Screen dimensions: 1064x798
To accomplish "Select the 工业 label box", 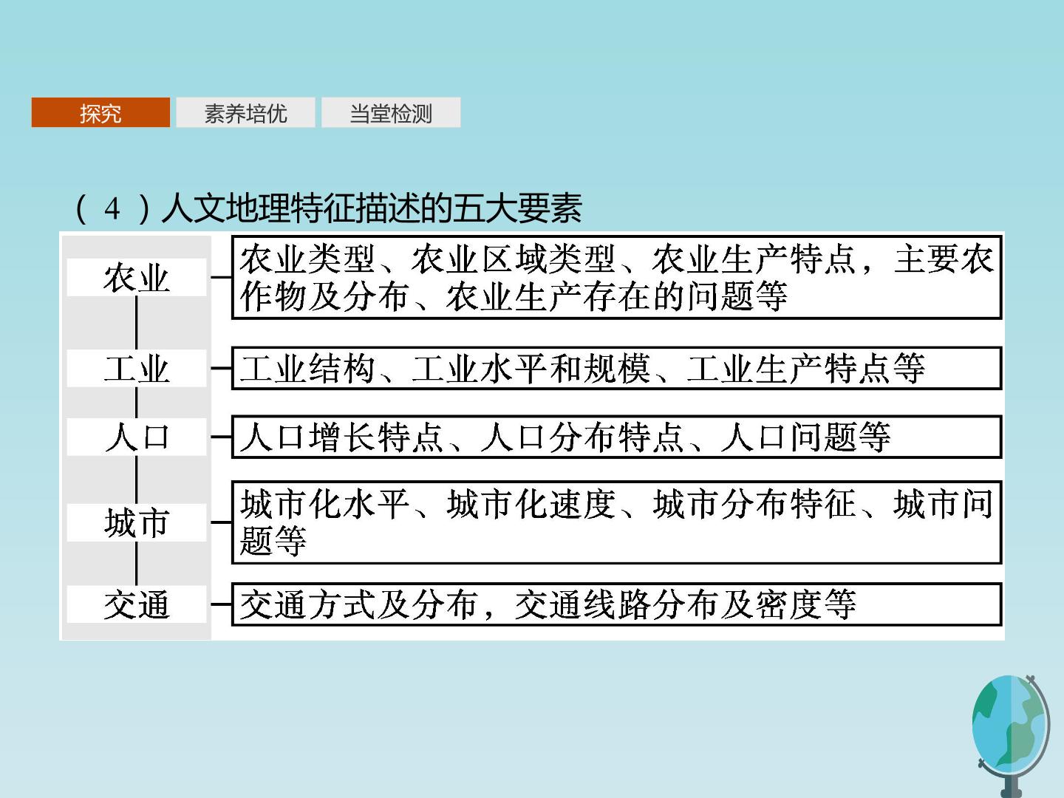I will (x=137, y=368).
